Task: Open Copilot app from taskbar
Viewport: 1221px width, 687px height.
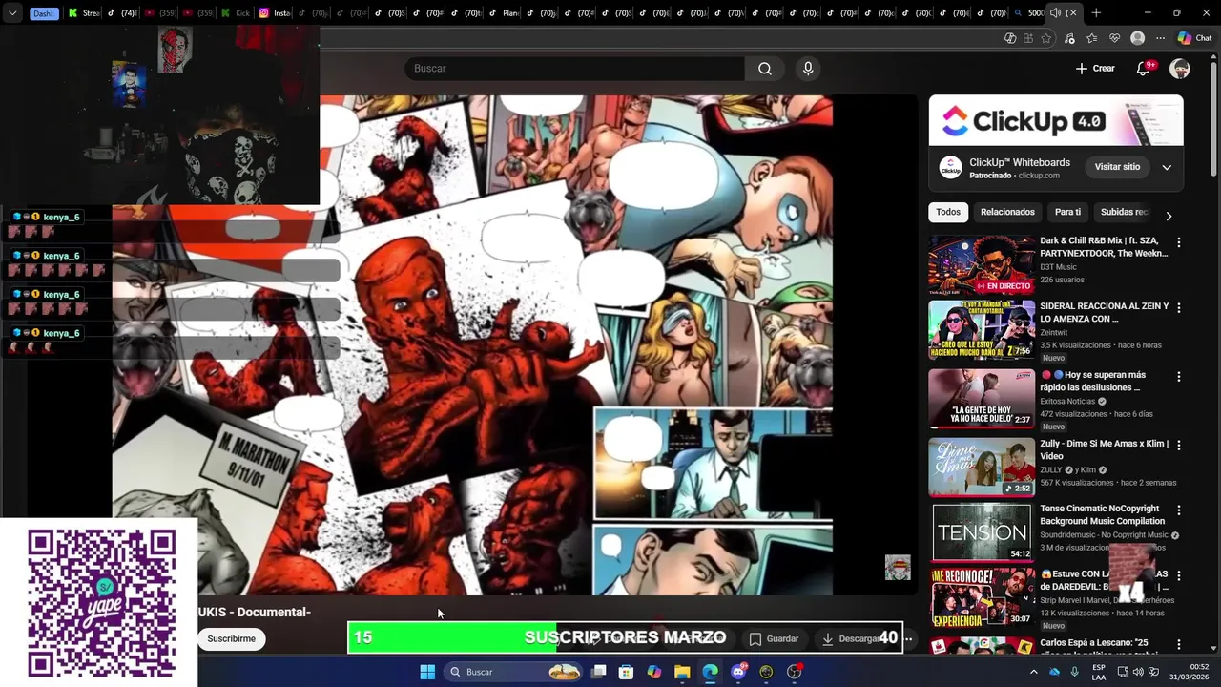Action: 653,672
